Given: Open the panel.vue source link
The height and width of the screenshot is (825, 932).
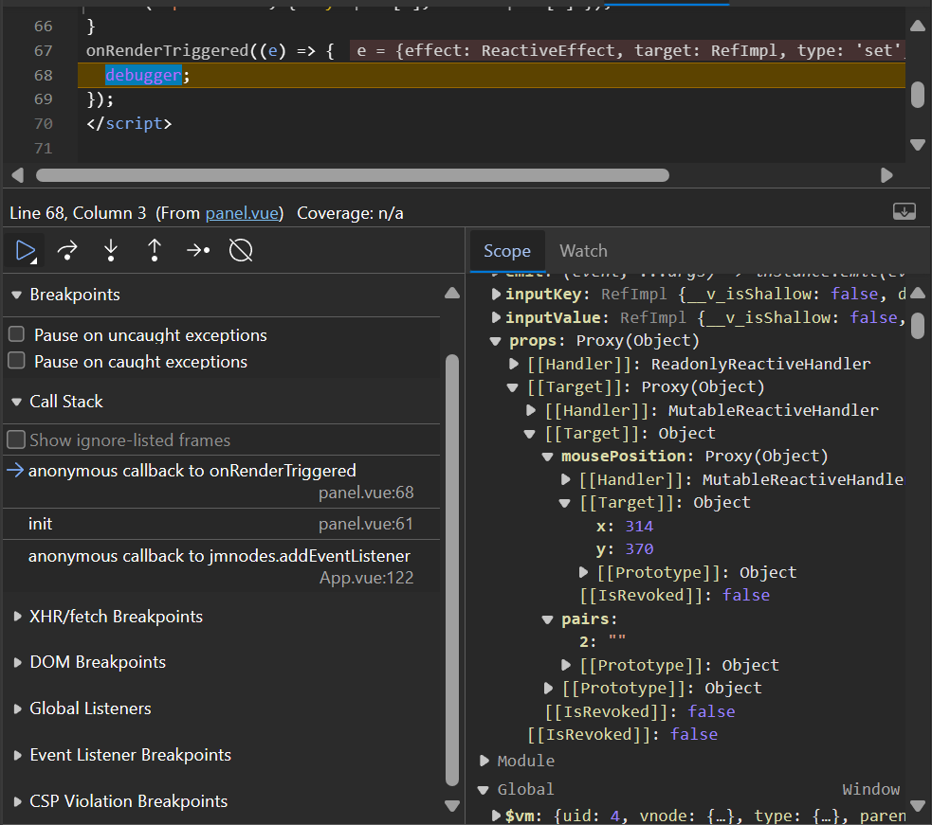Looking at the screenshot, I should pos(243,213).
